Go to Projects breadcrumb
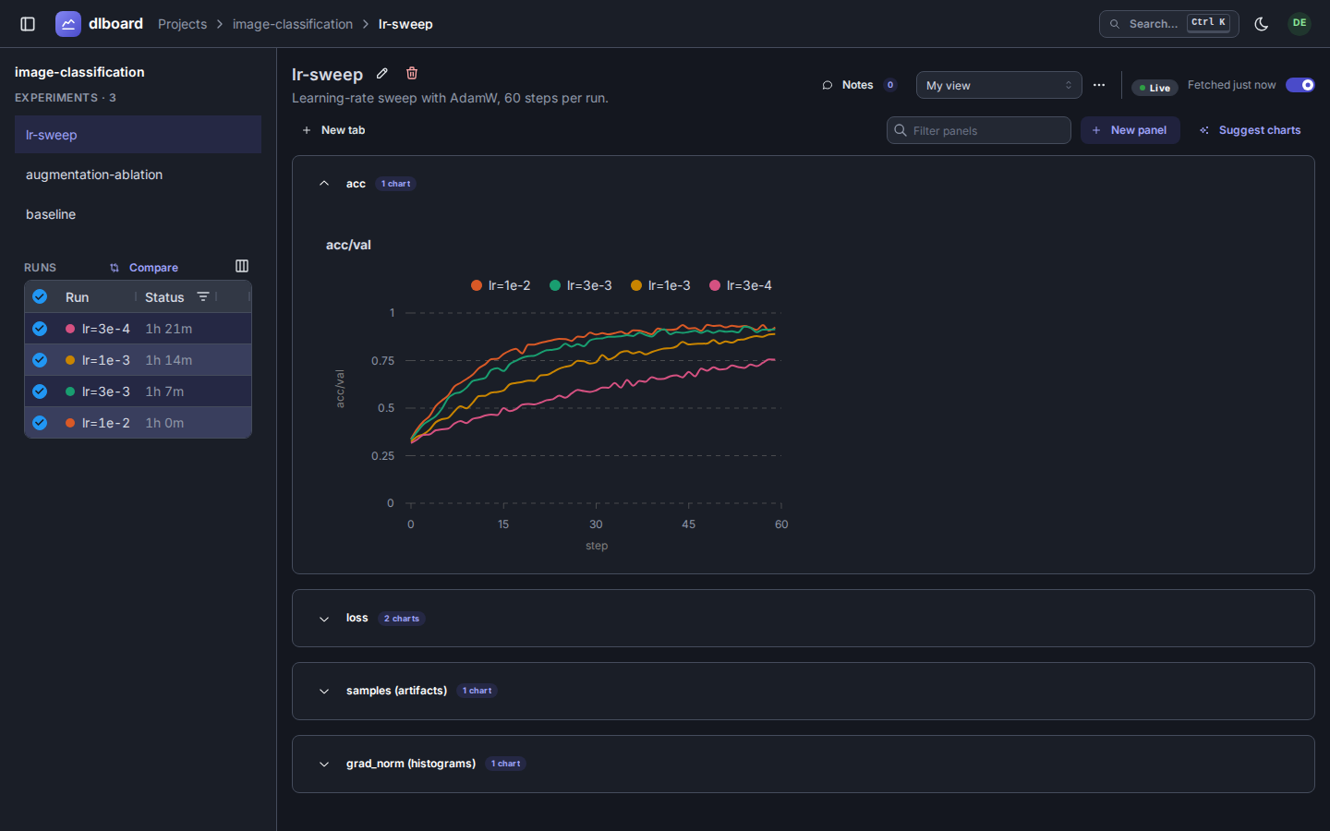This screenshot has width=1330, height=831. (x=182, y=24)
